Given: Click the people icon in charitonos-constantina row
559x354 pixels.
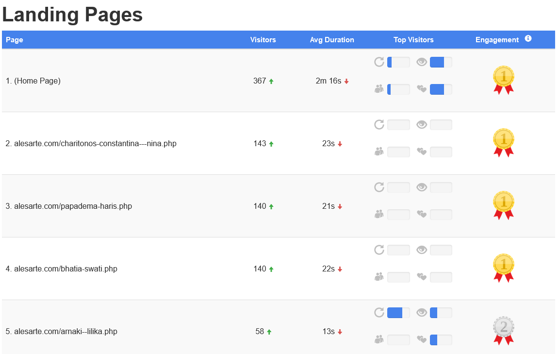Looking at the screenshot, I should (379, 152).
